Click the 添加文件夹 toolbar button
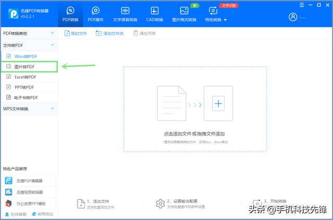This screenshot has width=333, height=220. 110,33
